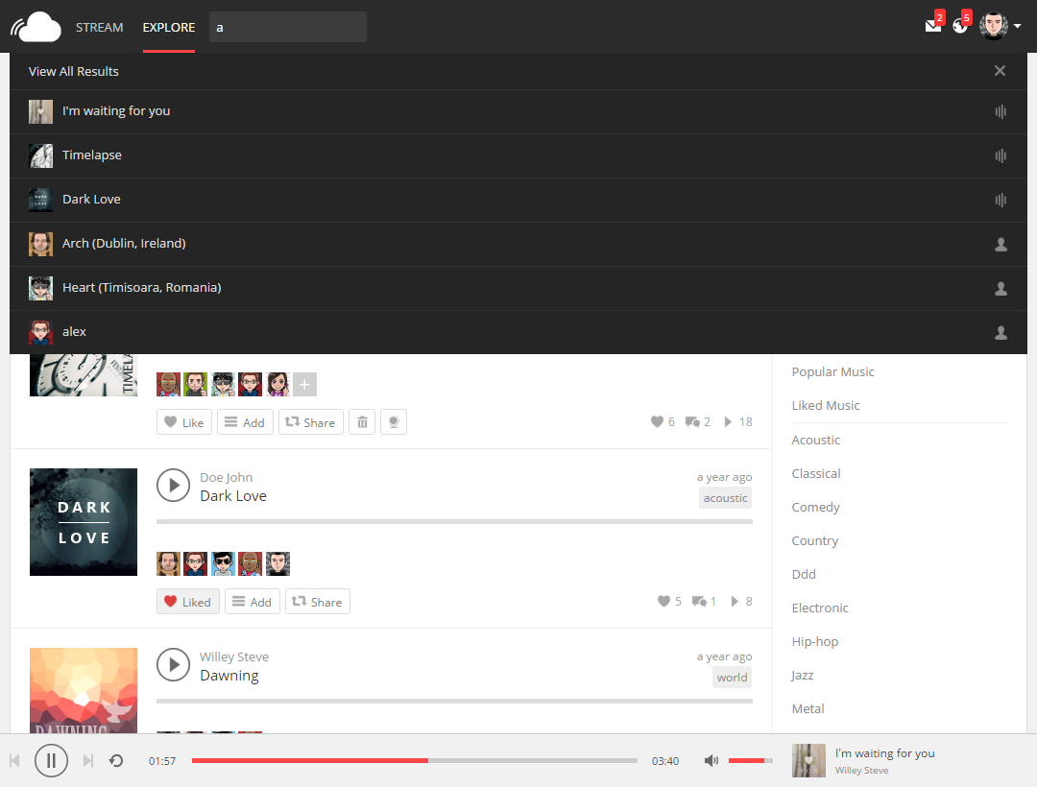Toggle repeat in the player bar
This screenshot has width=1037, height=787.
(116, 761)
